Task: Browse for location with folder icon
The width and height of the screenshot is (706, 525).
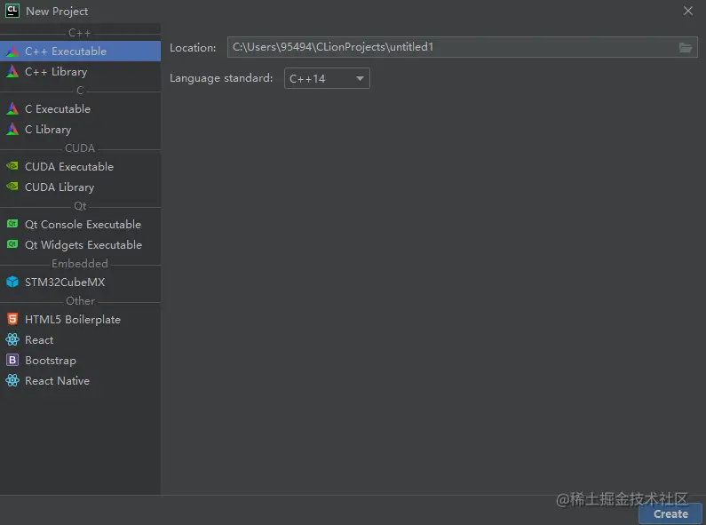Action: [686, 47]
